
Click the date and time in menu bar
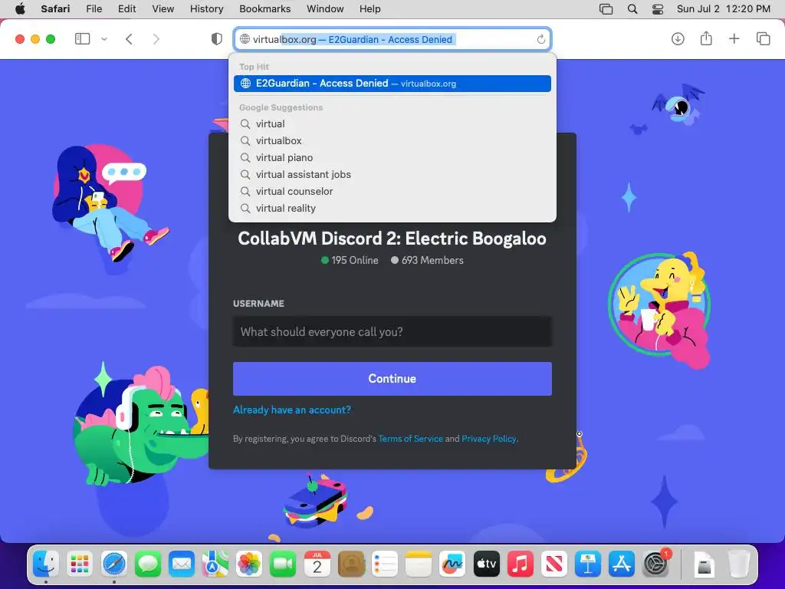coord(724,9)
